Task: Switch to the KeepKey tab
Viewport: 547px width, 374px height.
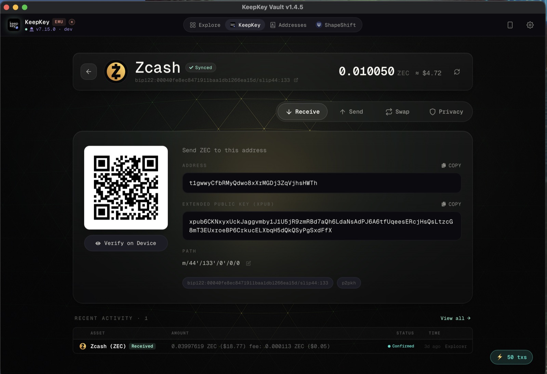Action: point(245,25)
